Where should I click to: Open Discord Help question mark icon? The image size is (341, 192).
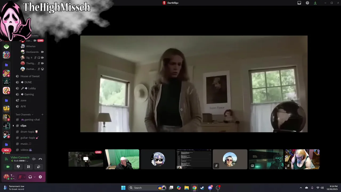tap(307, 3)
